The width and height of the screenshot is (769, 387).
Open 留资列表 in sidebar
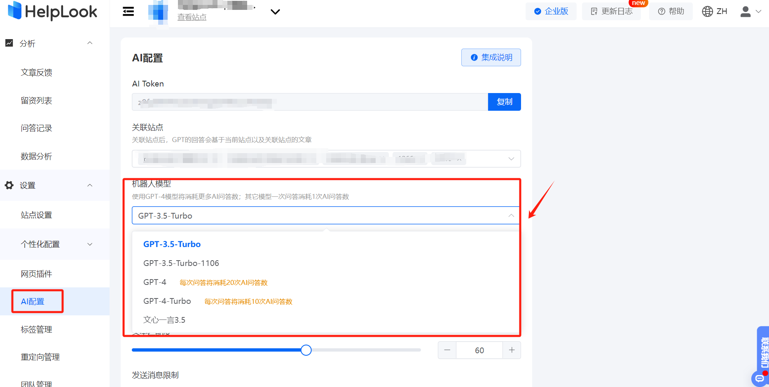pos(37,100)
